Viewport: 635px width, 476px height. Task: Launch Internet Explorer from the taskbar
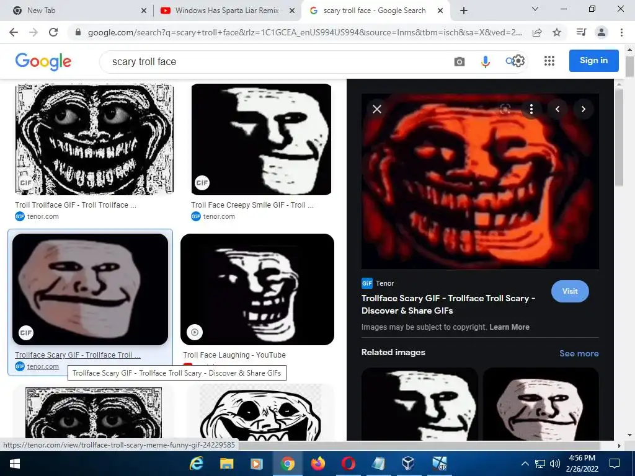pos(197,464)
